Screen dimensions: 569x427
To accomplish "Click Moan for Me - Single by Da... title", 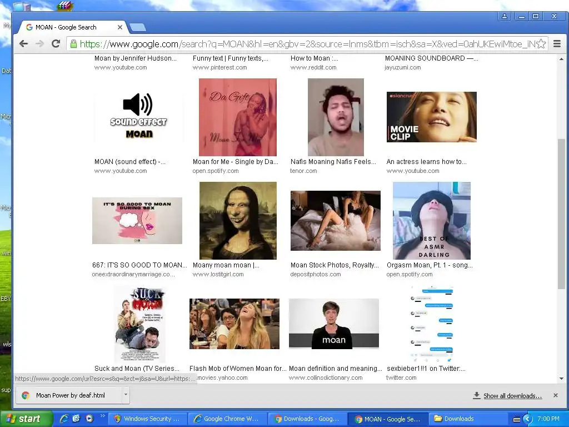I will point(236,162).
